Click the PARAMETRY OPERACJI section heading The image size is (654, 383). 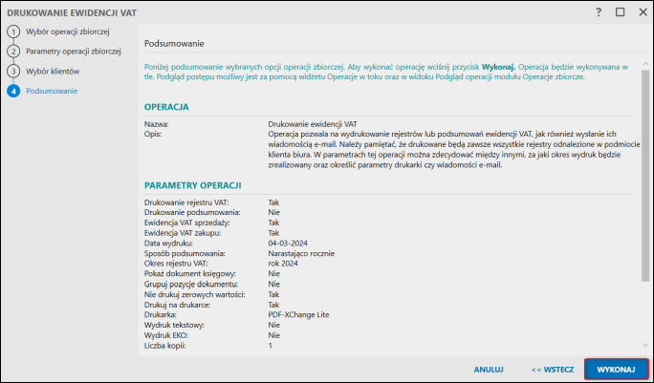(192, 184)
